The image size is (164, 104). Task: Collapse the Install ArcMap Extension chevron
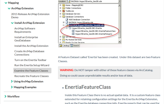point(12,23)
